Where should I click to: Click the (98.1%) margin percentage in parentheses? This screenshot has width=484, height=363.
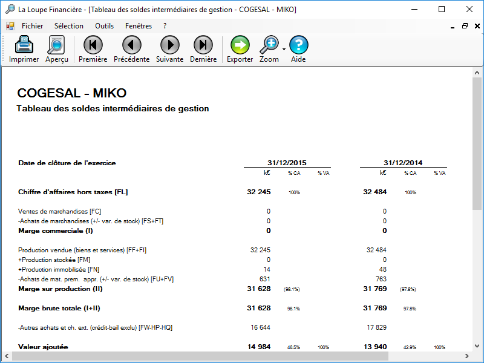point(292,290)
